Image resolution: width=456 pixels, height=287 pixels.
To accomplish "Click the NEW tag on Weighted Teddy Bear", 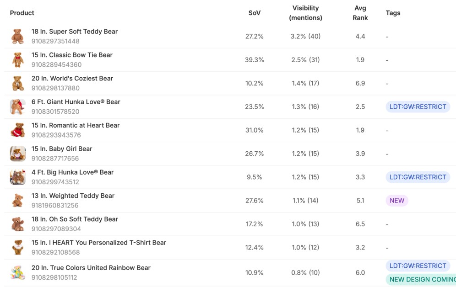I will [x=396, y=201].
